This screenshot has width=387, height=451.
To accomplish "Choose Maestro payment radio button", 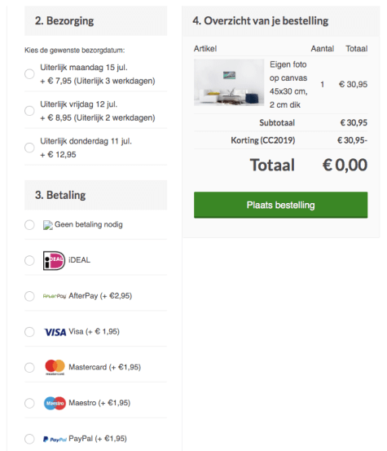I will coord(29,403).
